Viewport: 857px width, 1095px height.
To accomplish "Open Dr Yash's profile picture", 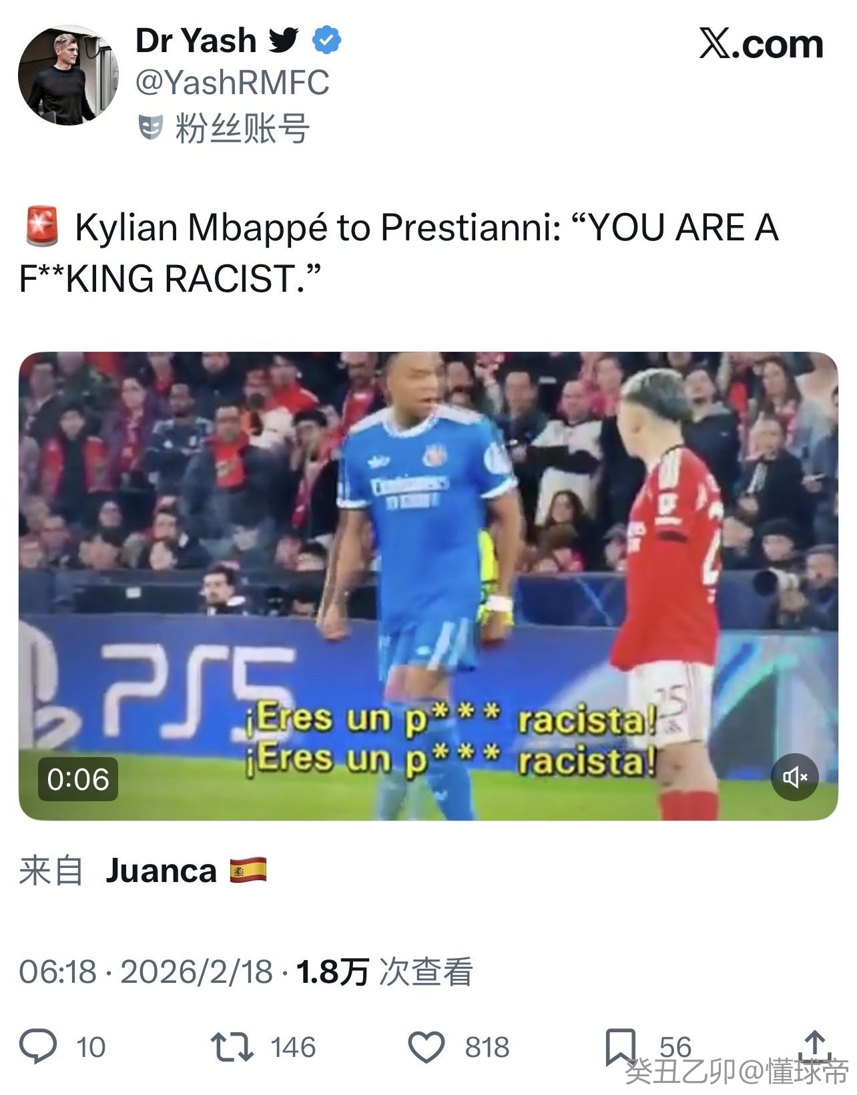I will 68,75.
